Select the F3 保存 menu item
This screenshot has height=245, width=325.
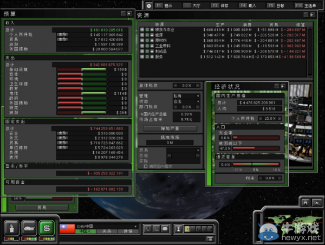coord(226,5)
